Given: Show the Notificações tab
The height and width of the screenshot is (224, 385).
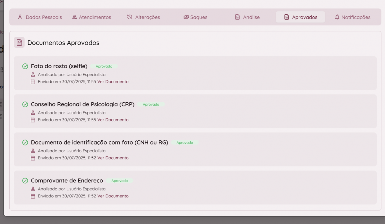Looking at the screenshot, I should 352,17.
